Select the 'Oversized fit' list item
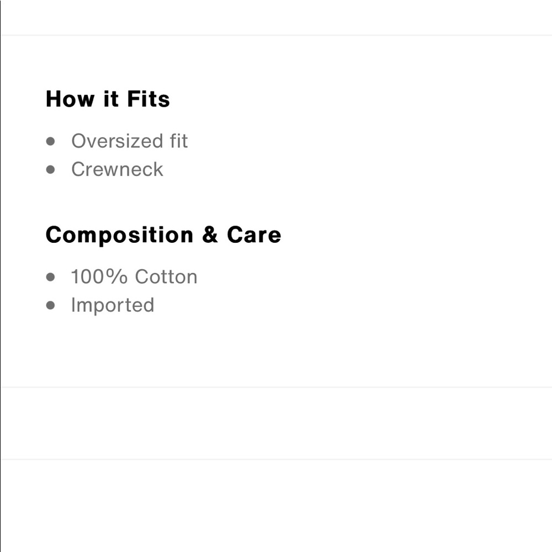The image size is (552, 552). 129,141
